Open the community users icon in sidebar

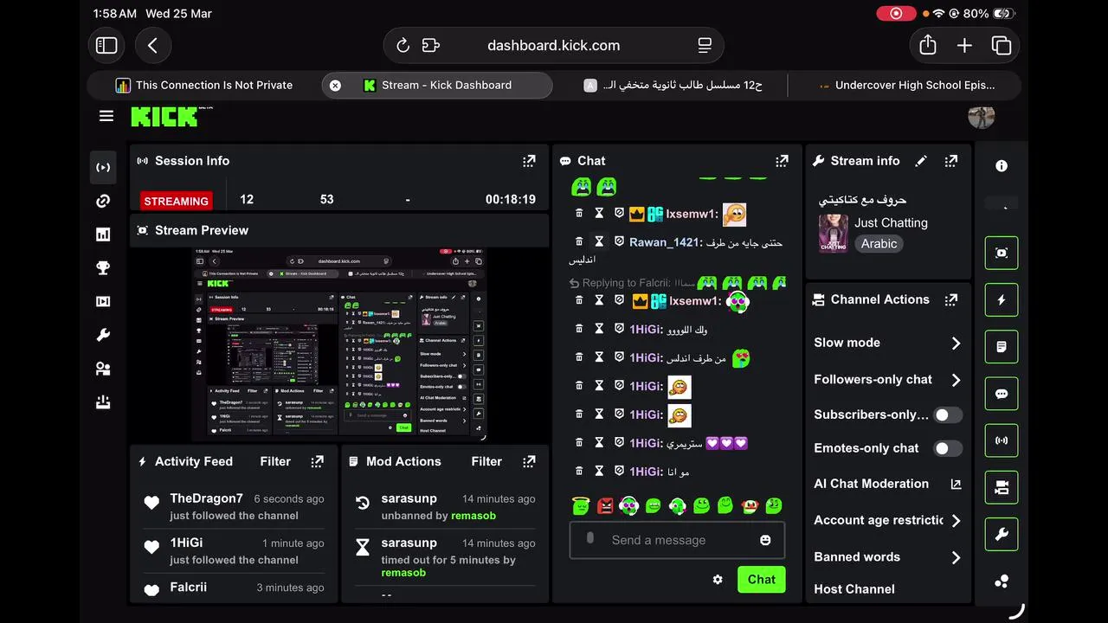[103, 369]
